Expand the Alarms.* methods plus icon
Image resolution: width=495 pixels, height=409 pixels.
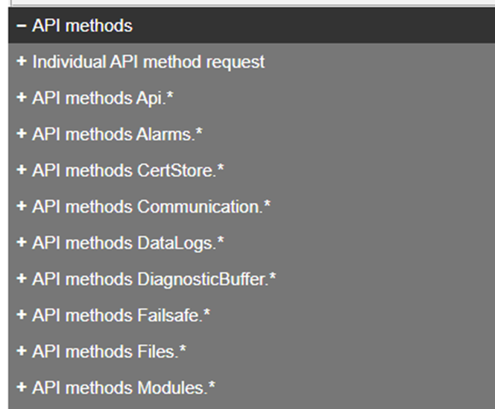[21, 134]
